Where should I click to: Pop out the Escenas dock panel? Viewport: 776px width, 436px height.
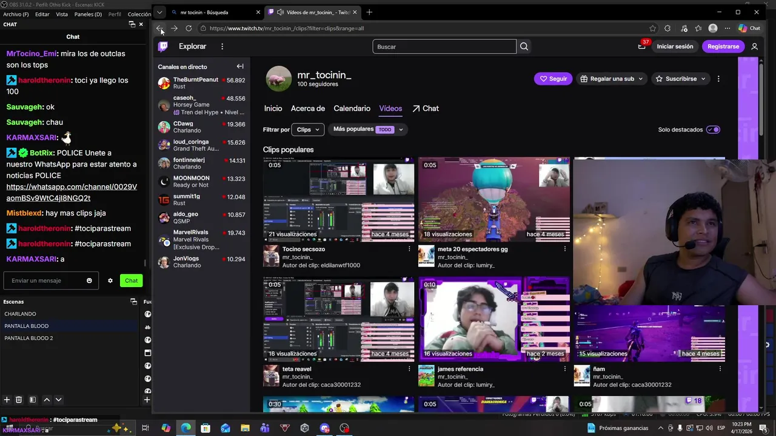coord(134,302)
